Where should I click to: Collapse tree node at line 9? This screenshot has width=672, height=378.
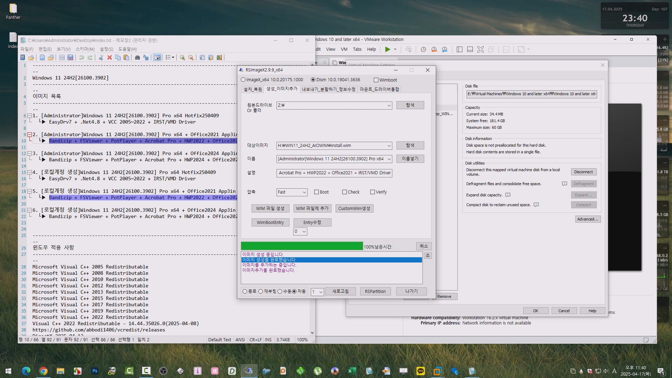[30, 134]
